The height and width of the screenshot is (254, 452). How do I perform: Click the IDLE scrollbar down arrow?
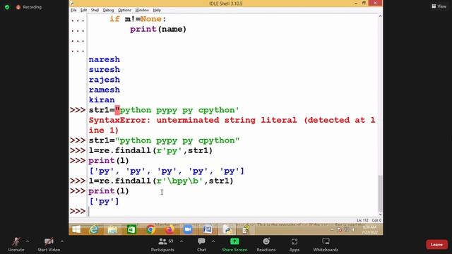[x=380, y=214]
